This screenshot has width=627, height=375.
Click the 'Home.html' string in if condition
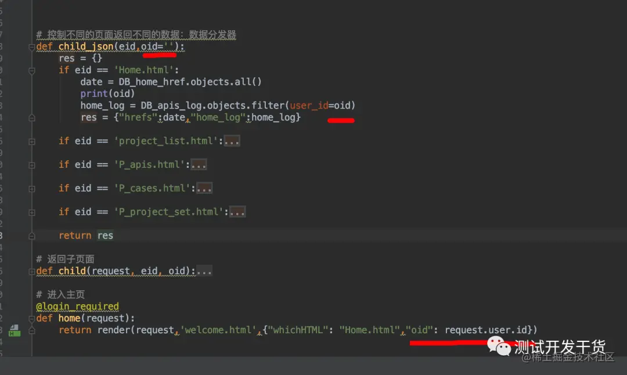[143, 70]
